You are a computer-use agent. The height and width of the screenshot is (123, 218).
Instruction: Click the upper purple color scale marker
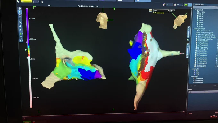(26, 42)
